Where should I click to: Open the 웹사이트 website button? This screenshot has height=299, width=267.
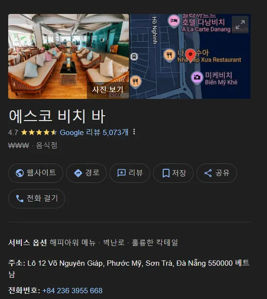(x=36, y=173)
